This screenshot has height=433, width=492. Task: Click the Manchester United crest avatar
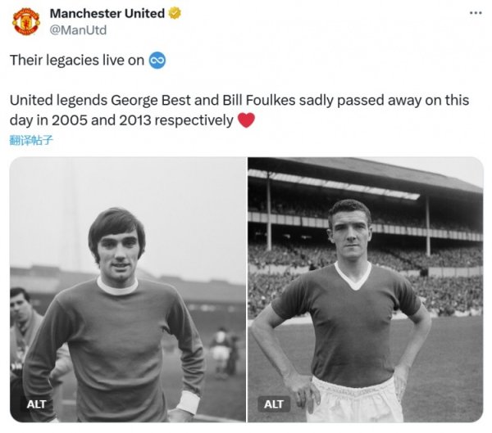point(26,21)
